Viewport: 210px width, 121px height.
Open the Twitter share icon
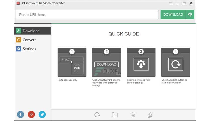42,114
